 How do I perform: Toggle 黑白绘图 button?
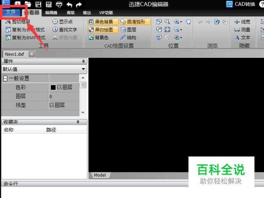[103, 30]
